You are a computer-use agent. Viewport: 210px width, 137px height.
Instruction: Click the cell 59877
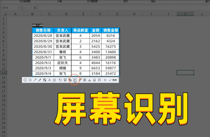(x=111, y=68)
